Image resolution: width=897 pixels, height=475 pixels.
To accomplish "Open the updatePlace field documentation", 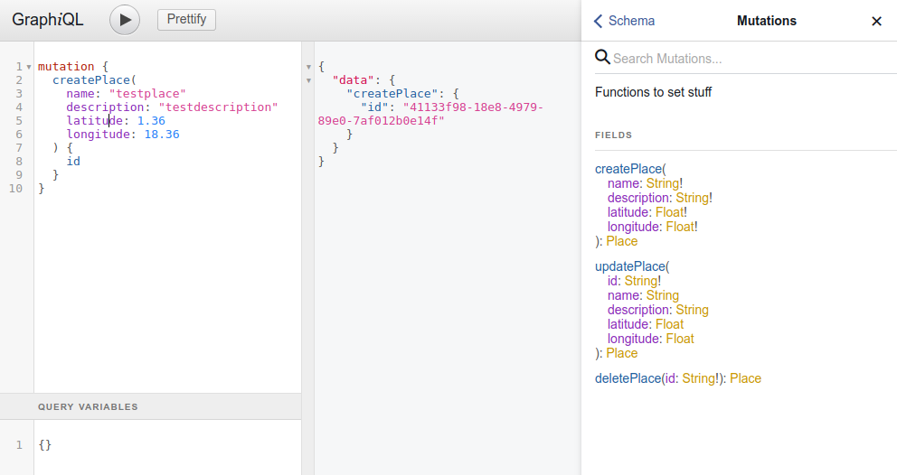I will [x=630, y=266].
